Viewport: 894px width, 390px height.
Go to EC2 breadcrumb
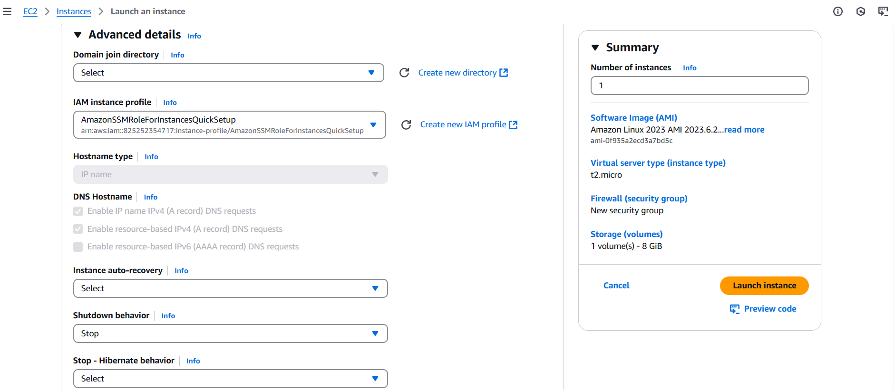pyautogui.click(x=30, y=11)
